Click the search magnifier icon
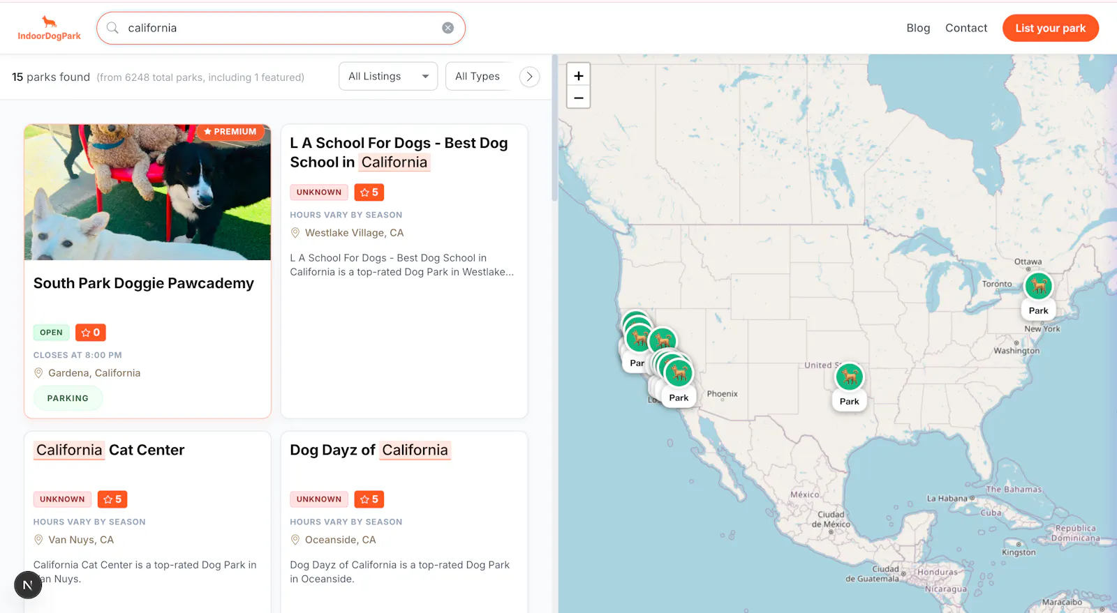 coord(112,28)
